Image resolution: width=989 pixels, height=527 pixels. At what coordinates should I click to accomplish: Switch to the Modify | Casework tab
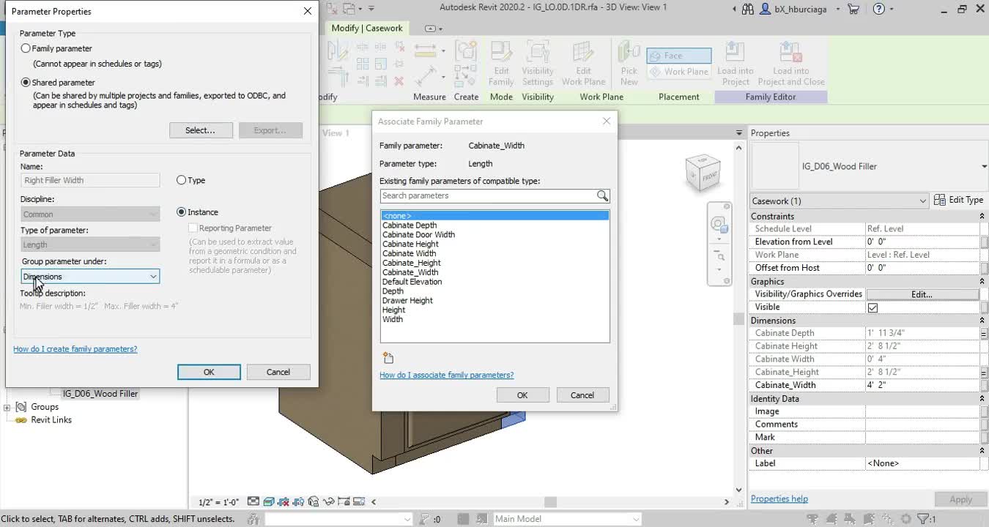pyautogui.click(x=367, y=28)
